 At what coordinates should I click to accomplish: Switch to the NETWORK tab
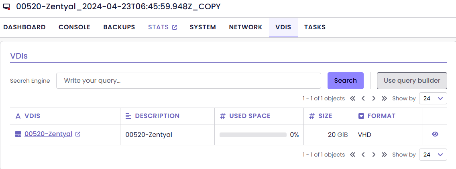246,27
